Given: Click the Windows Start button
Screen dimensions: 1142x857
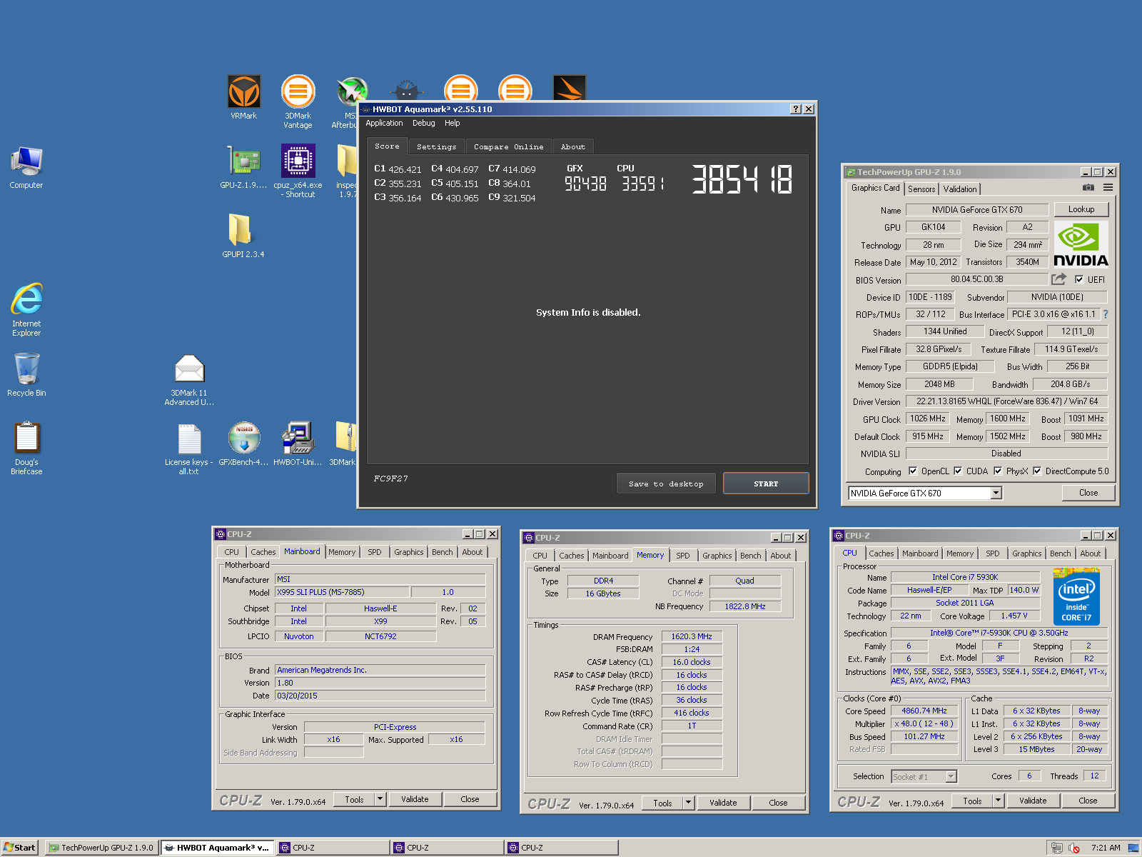Looking at the screenshot, I should click(x=19, y=848).
